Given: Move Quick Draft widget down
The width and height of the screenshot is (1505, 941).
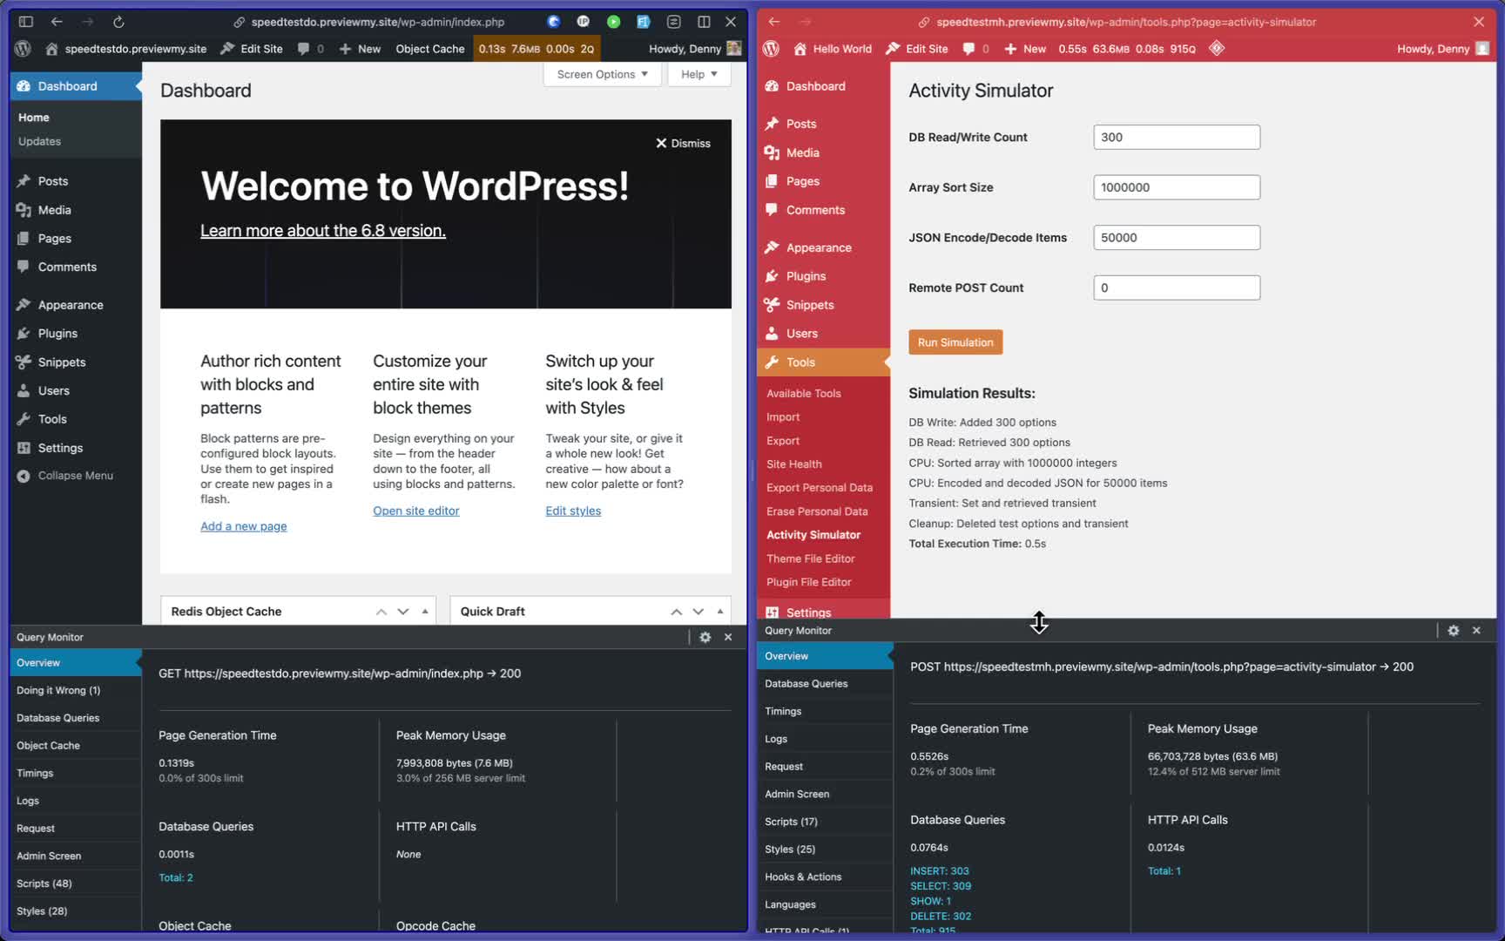Looking at the screenshot, I should point(699,612).
